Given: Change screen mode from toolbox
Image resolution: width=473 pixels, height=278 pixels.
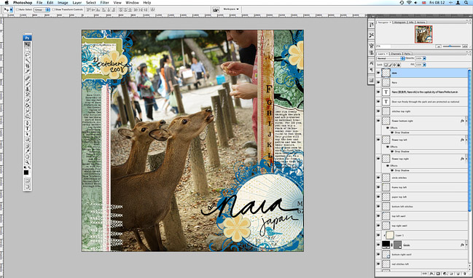Looking at the screenshot, I should pos(27,187).
